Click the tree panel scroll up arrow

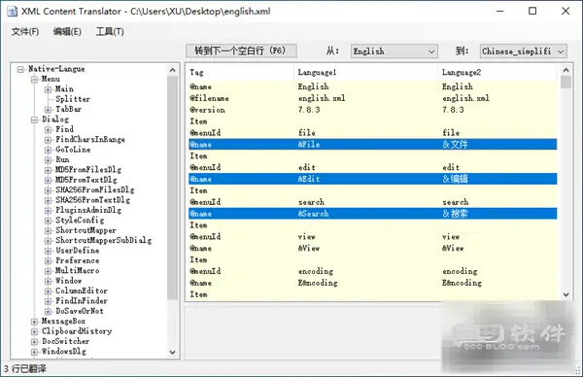(x=173, y=70)
